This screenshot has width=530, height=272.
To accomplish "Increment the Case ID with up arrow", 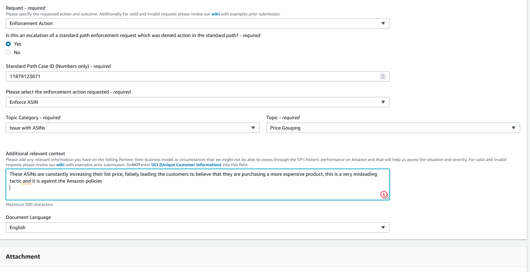I will click(x=383, y=75).
